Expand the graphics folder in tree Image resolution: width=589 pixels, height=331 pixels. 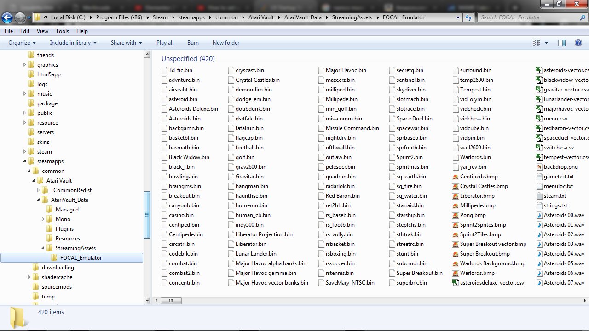coord(25,65)
